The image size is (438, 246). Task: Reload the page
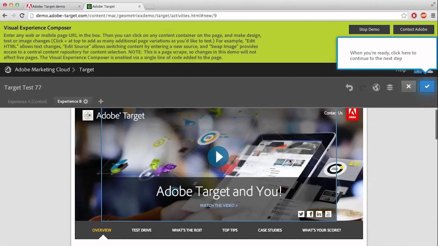pyautogui.click(x=22, y=15)
